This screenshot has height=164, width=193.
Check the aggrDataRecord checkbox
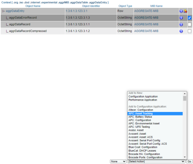189,24
